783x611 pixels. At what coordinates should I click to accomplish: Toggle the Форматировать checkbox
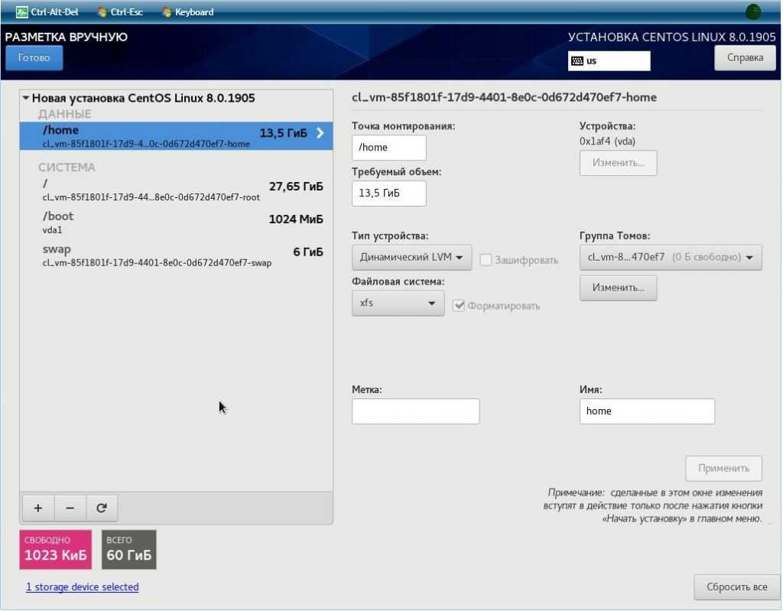(x=459, y=305)
